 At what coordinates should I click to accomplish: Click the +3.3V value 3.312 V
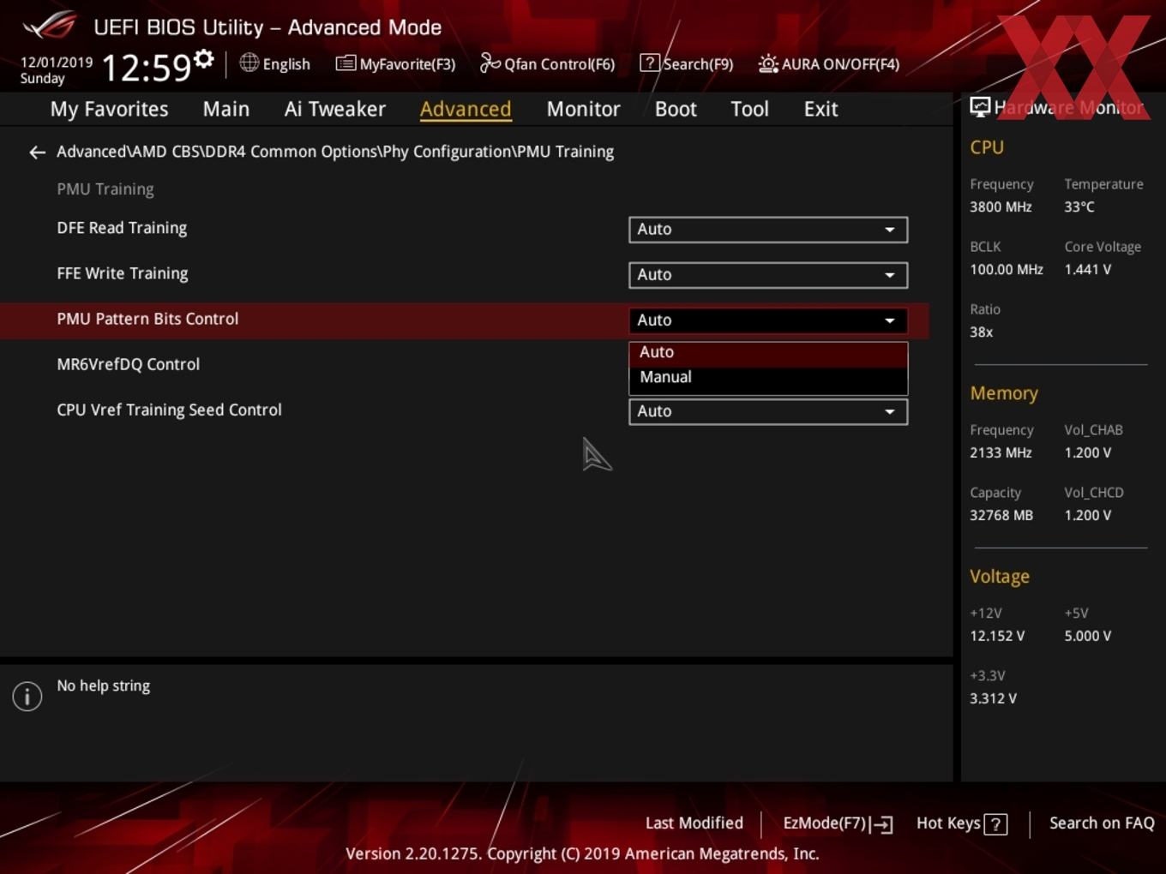point(993,698)
